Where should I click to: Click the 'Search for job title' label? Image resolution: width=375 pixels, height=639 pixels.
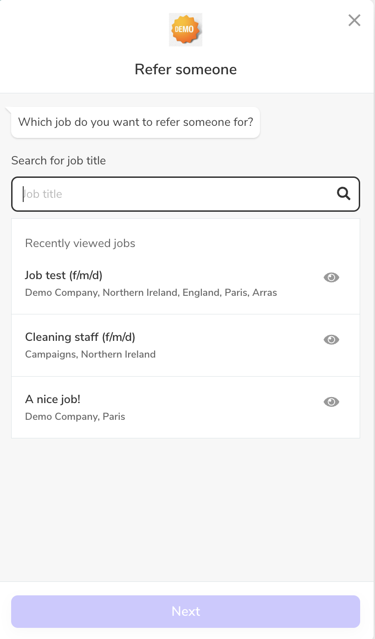pos(58,161)
